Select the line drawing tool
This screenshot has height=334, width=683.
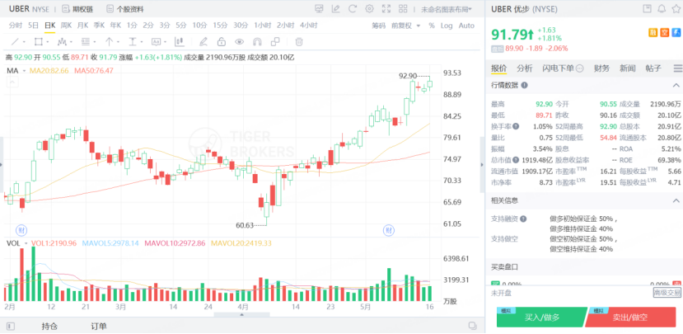15,42
